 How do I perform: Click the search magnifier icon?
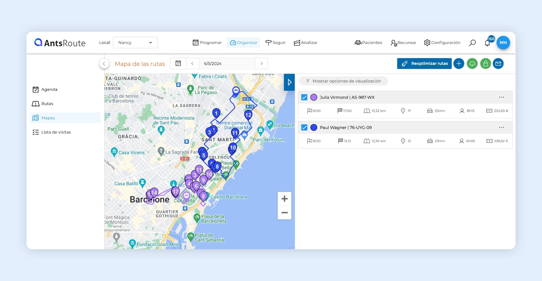tap(472, 43)
